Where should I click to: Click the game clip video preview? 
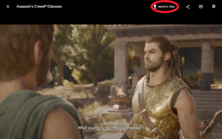[x=111, y=82]
